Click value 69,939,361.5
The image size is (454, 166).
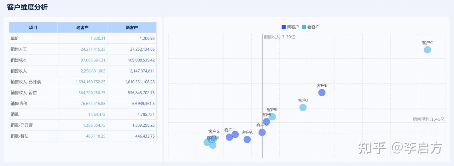[x=143, y=104]
